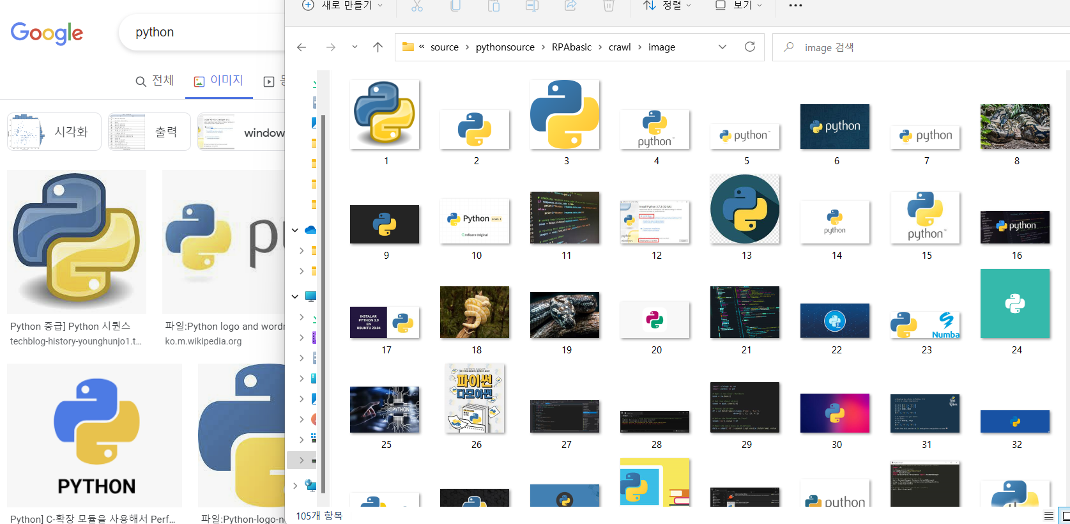This screenshot has width=1070, height=524.
Task: Select This PC monitor icon in navigation pane
Action: [x=310, y=297]
